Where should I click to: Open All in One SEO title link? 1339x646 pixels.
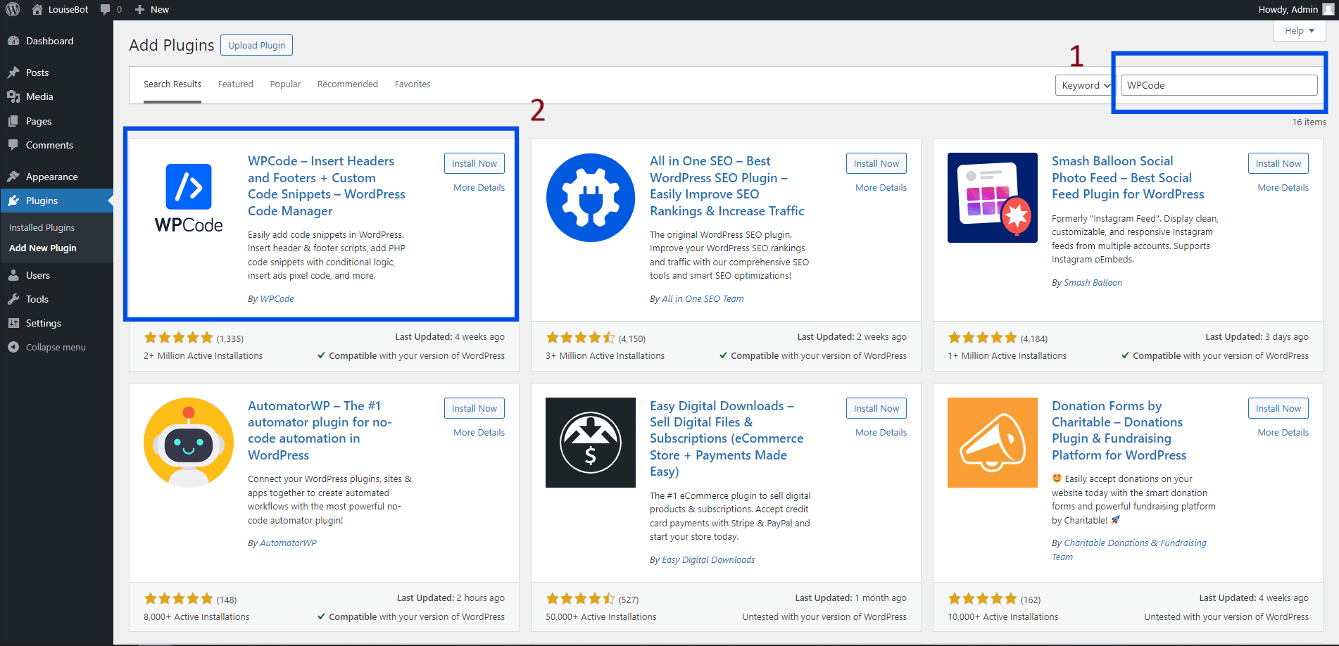coord(727,186)
